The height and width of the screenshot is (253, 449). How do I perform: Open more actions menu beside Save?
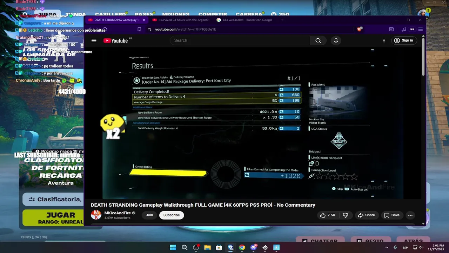410,215
